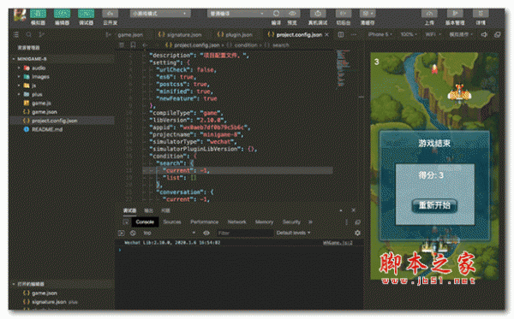Viewport: 514px width, 319px height.
Task: Detach the simulator into a separate window
Action: pos(497,34)
